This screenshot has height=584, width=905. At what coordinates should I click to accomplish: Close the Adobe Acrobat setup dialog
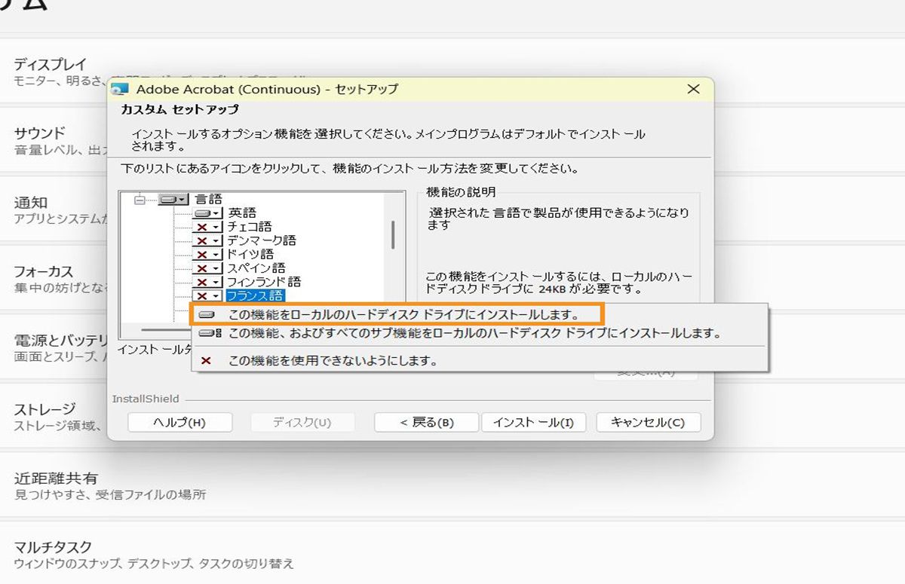click(693, 89)
